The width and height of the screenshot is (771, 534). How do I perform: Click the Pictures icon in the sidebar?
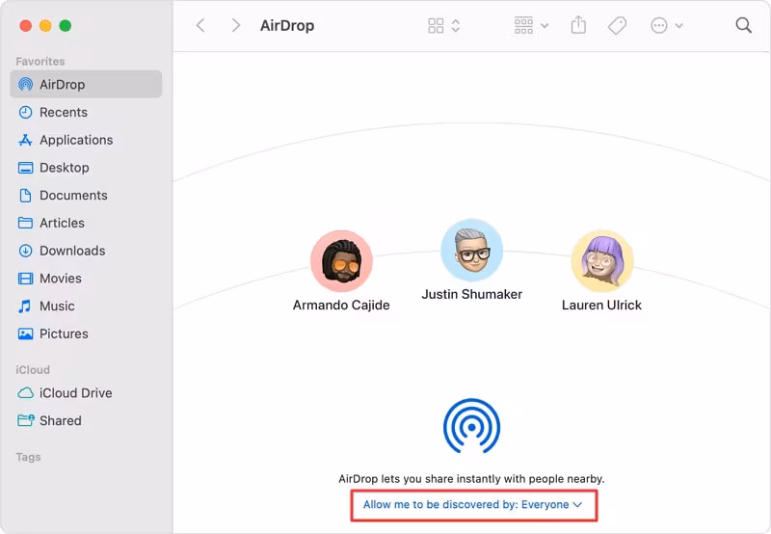point(26,334)
